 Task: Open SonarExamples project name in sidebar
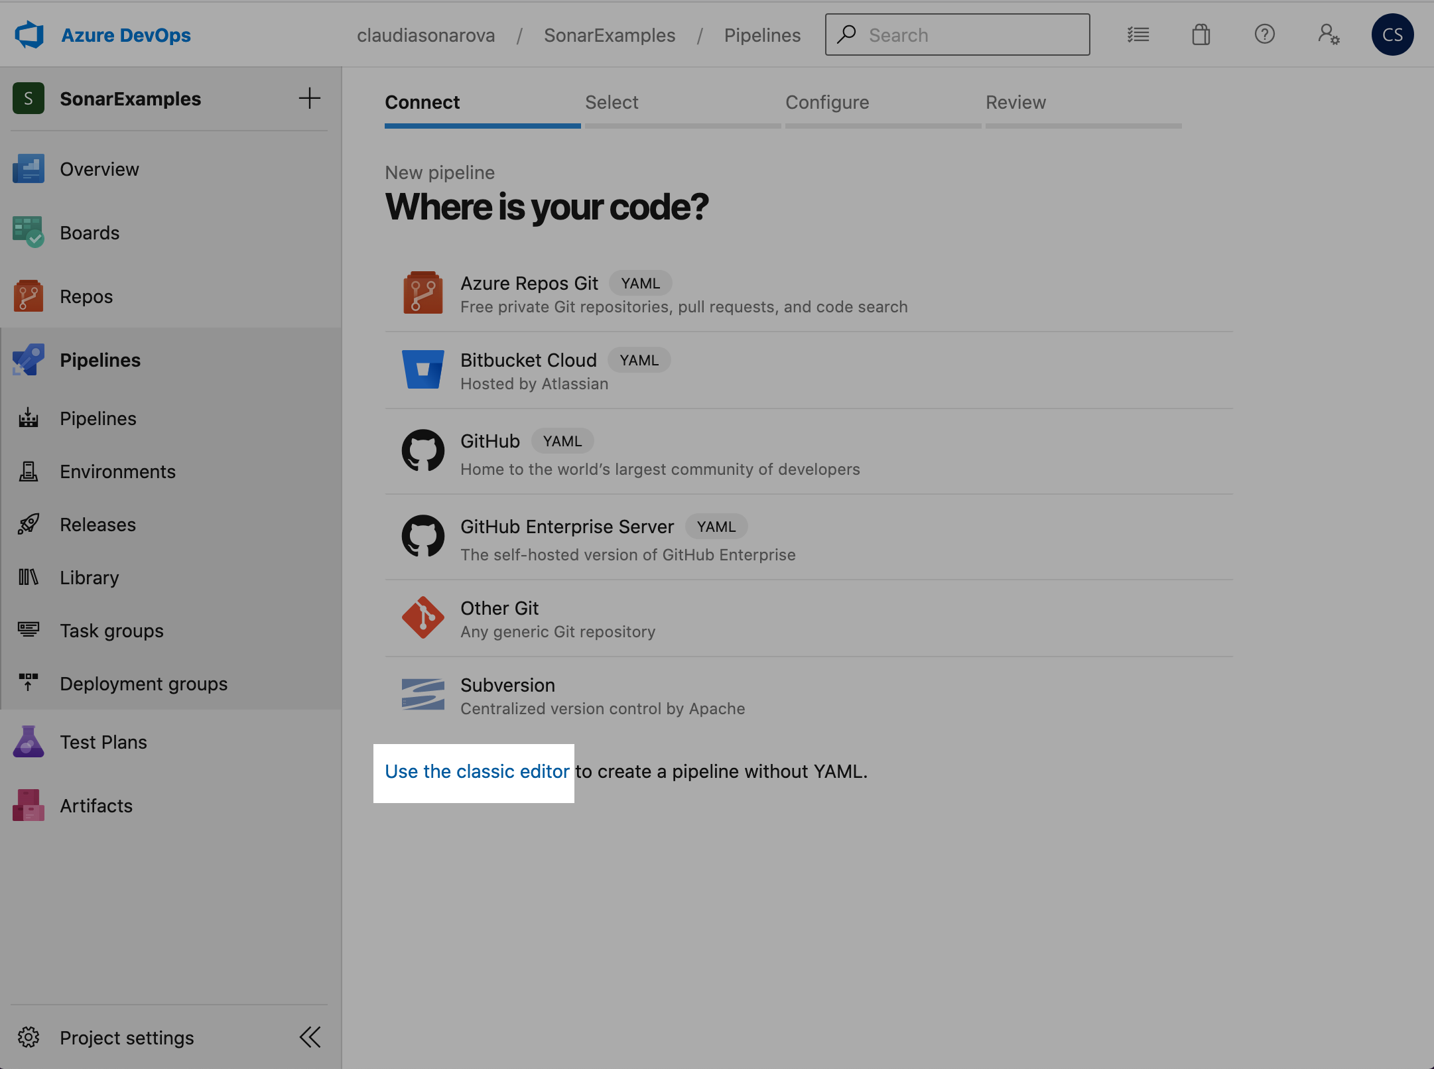click(x=131, y=98)
